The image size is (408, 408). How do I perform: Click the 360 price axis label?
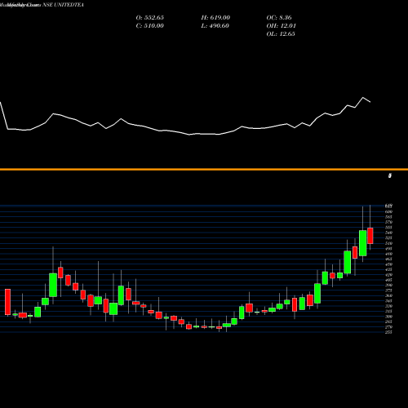[388, 295]
